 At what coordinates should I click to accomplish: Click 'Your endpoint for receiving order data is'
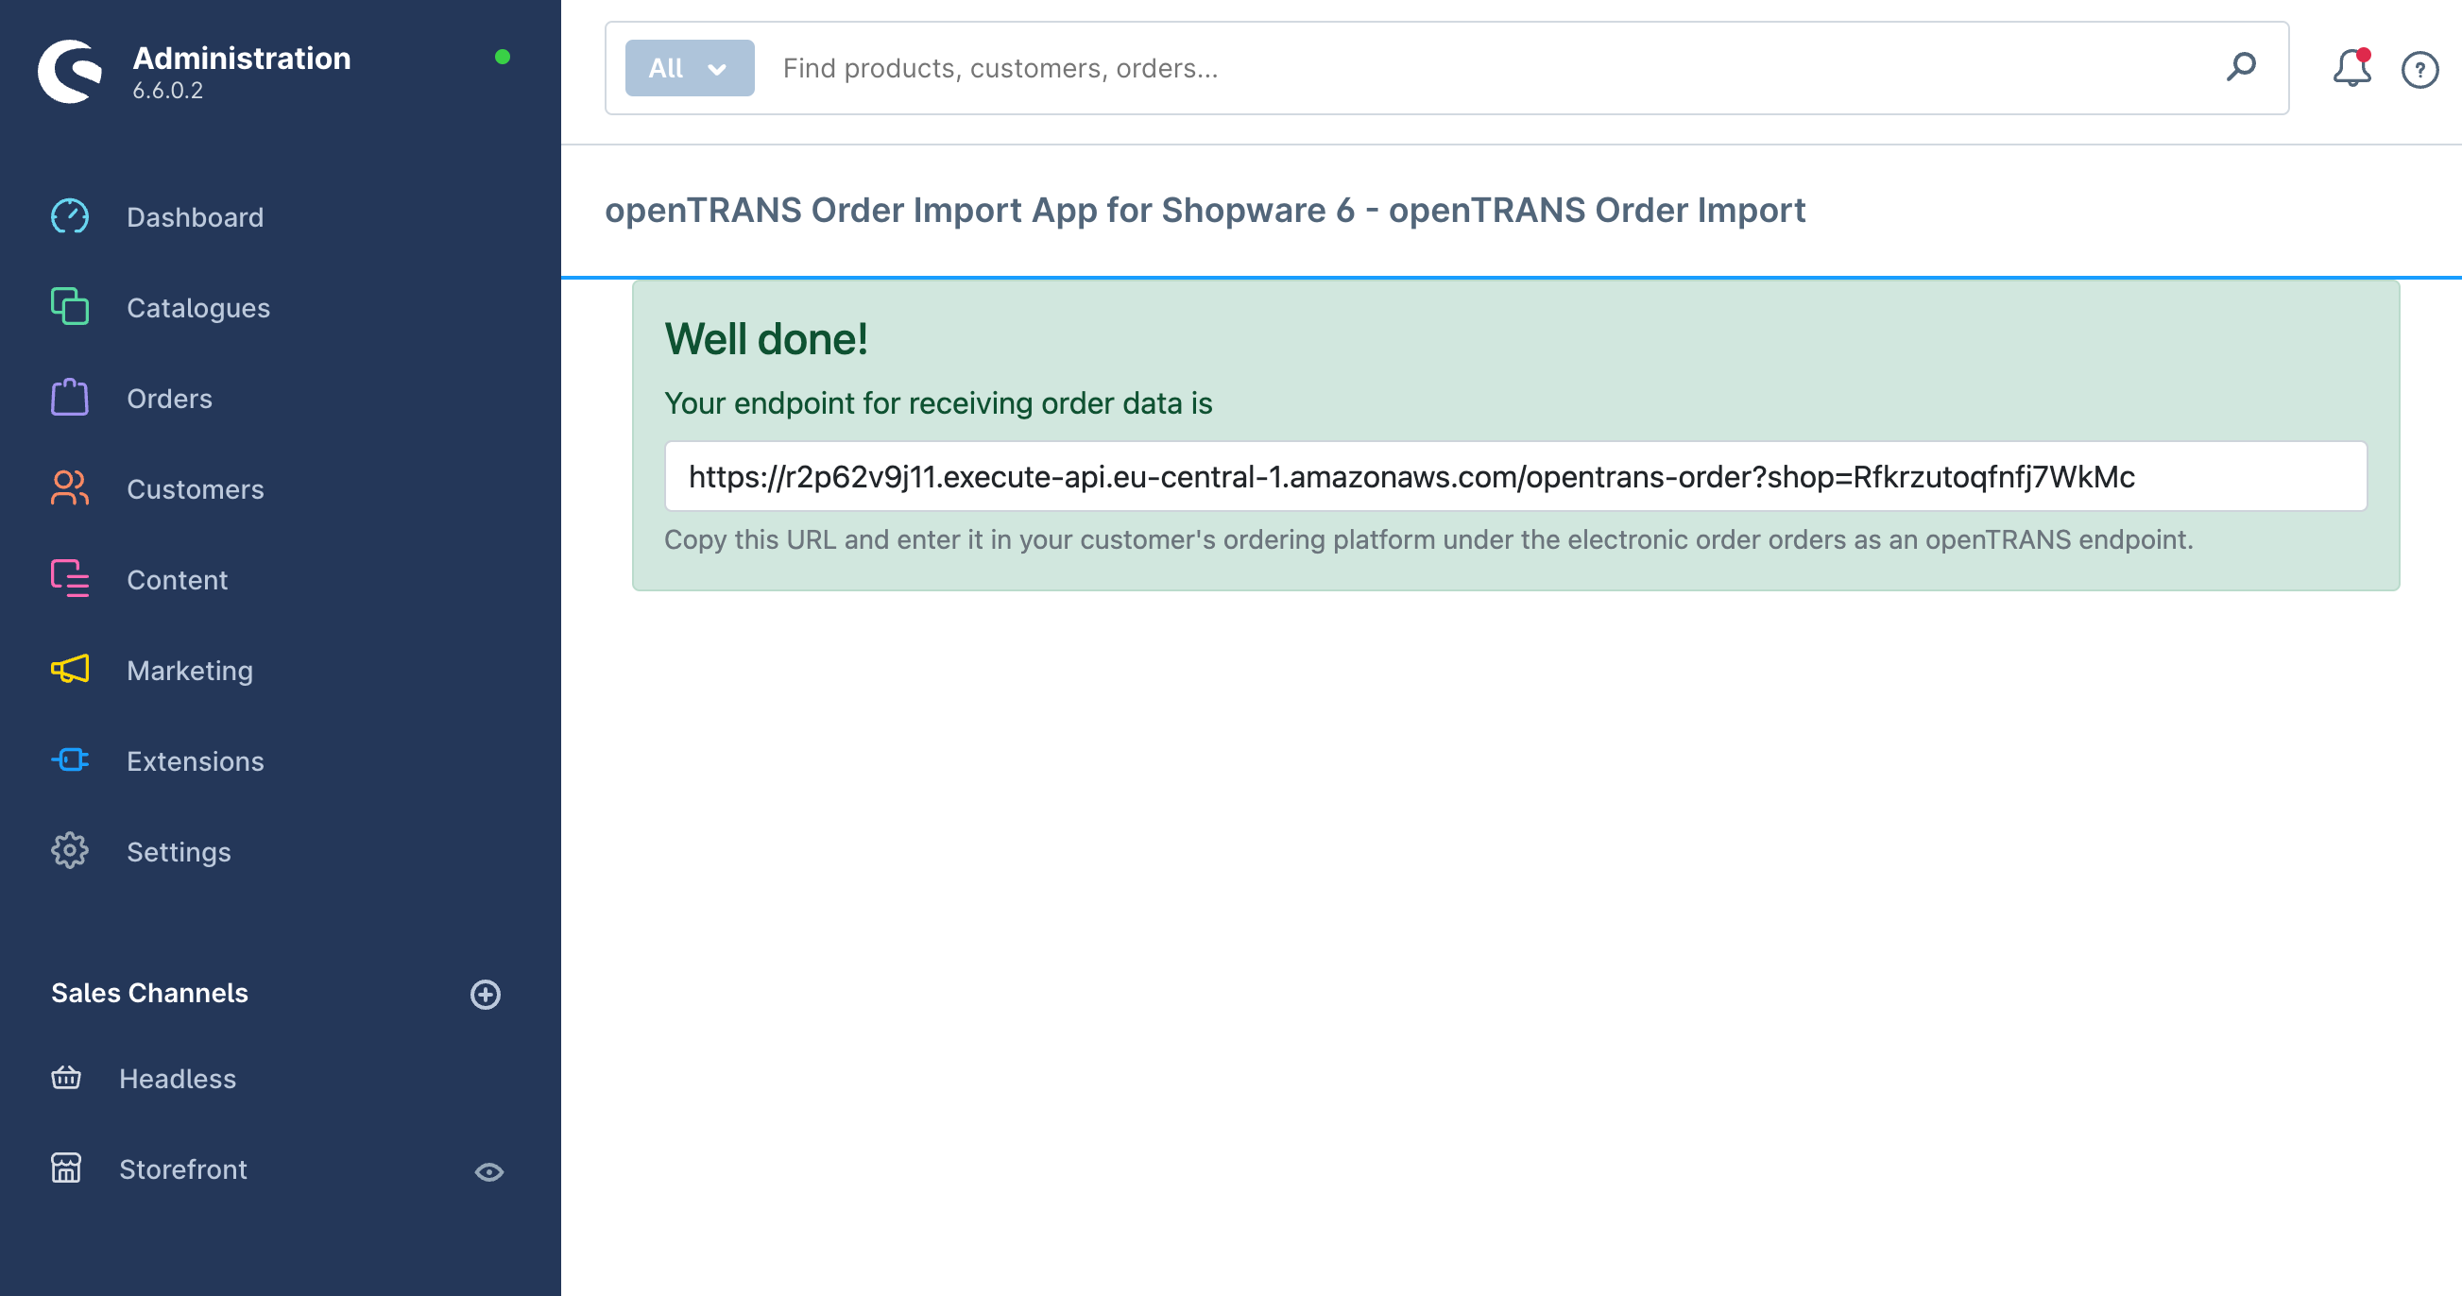pos(937,403)
